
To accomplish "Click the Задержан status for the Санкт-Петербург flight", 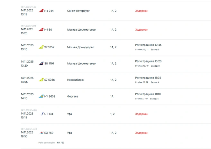I will [142, 11].
